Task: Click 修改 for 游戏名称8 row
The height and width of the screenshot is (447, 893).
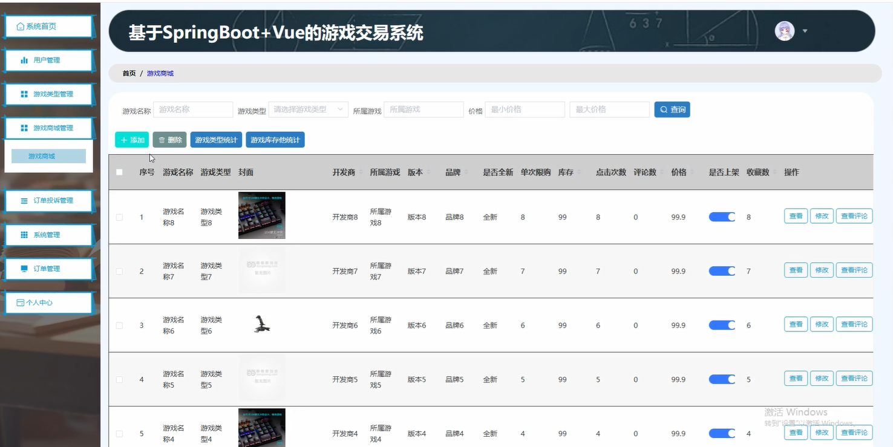Action: (x=822, y=216)
